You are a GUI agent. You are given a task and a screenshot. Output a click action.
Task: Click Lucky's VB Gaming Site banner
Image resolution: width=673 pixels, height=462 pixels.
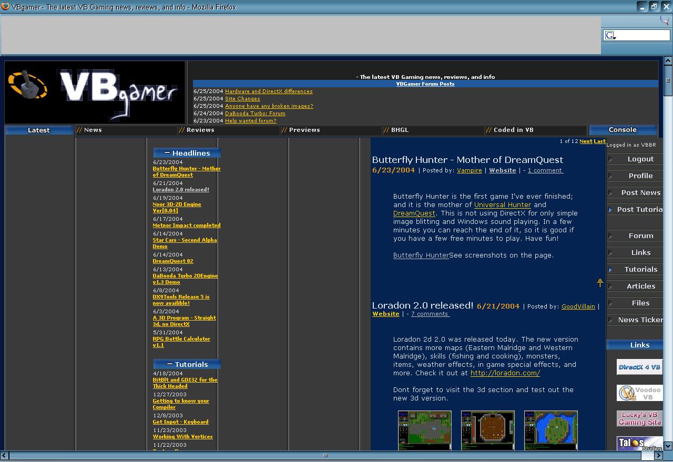pos(639,418)
